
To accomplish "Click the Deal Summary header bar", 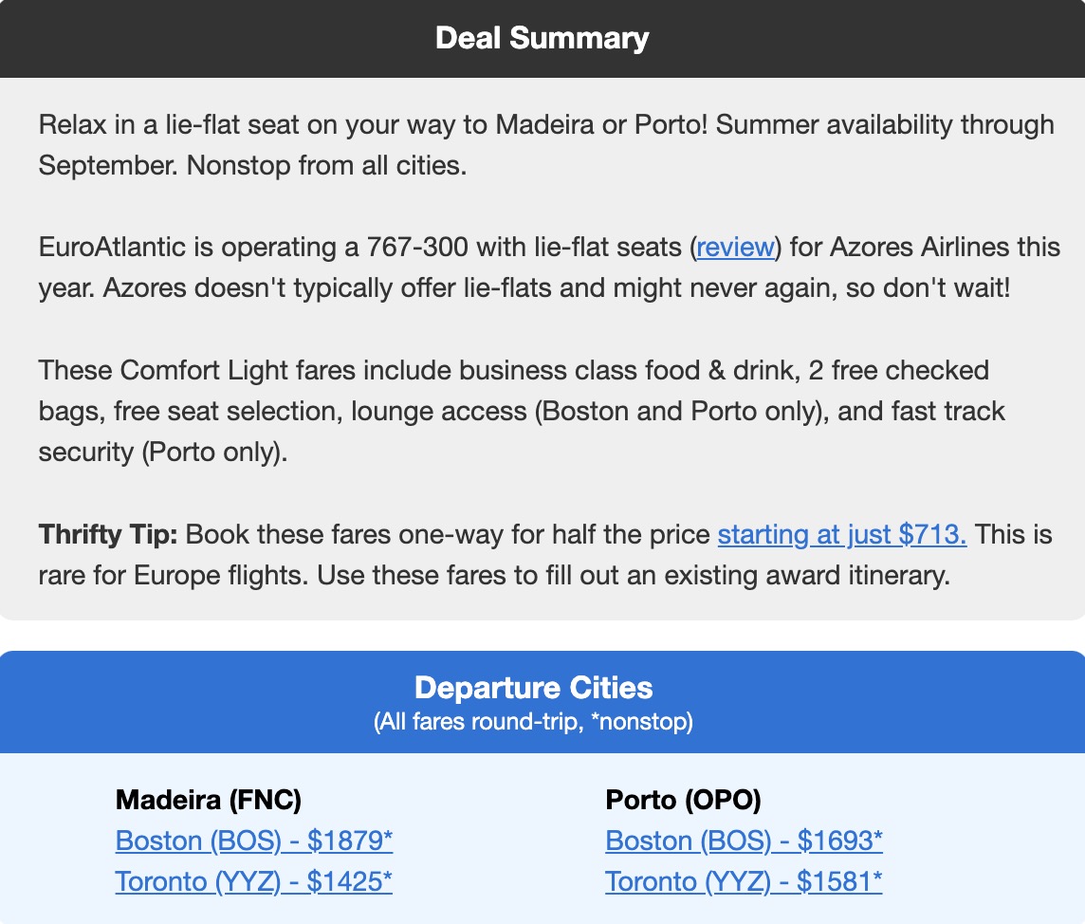I will 542,38.
